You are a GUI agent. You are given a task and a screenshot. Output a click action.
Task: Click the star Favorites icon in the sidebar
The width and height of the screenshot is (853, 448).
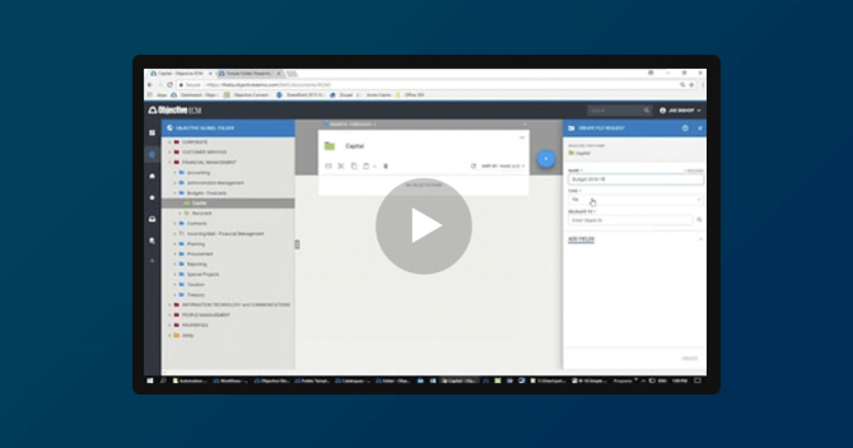click(152, 198)
